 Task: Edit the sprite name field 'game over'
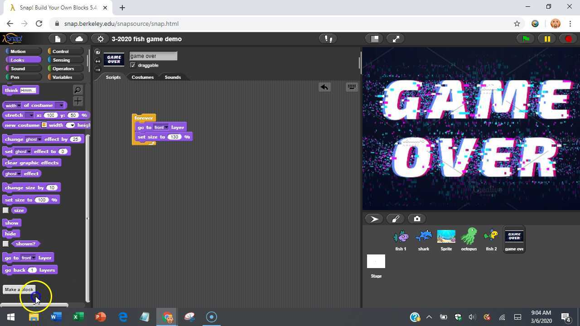[x=153, y=56]
